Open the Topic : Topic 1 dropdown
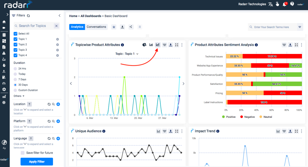This screenshot has width=308, height=167. [127, 54]
